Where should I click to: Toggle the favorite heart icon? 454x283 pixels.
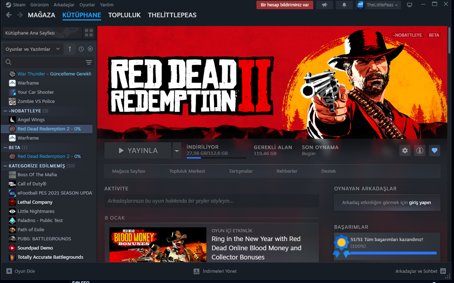coord(435,150)
